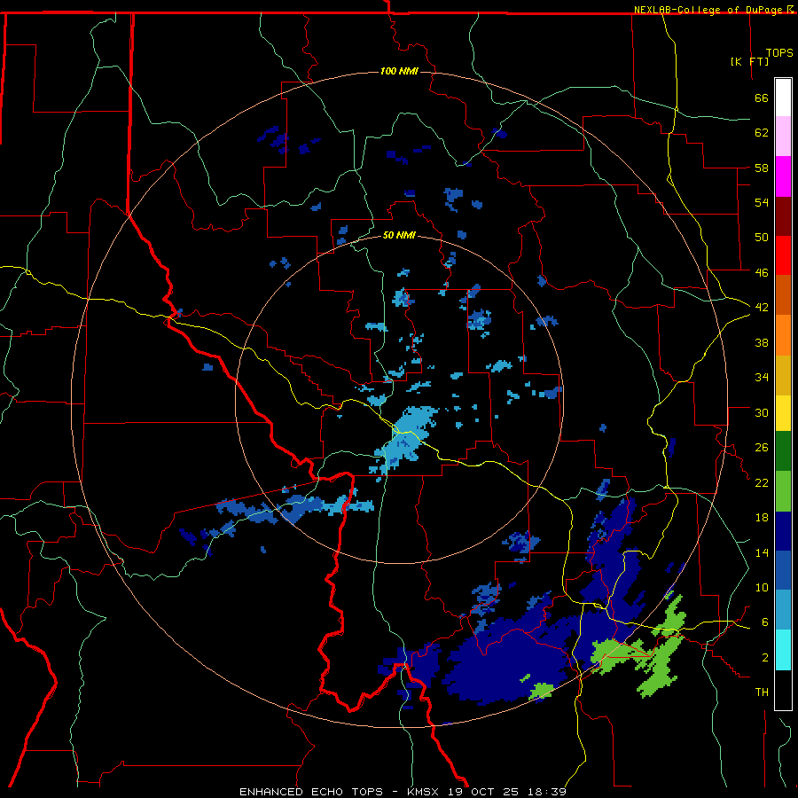
Task: Click the cyan legend swatch near 2
Action: click(783, 650)
